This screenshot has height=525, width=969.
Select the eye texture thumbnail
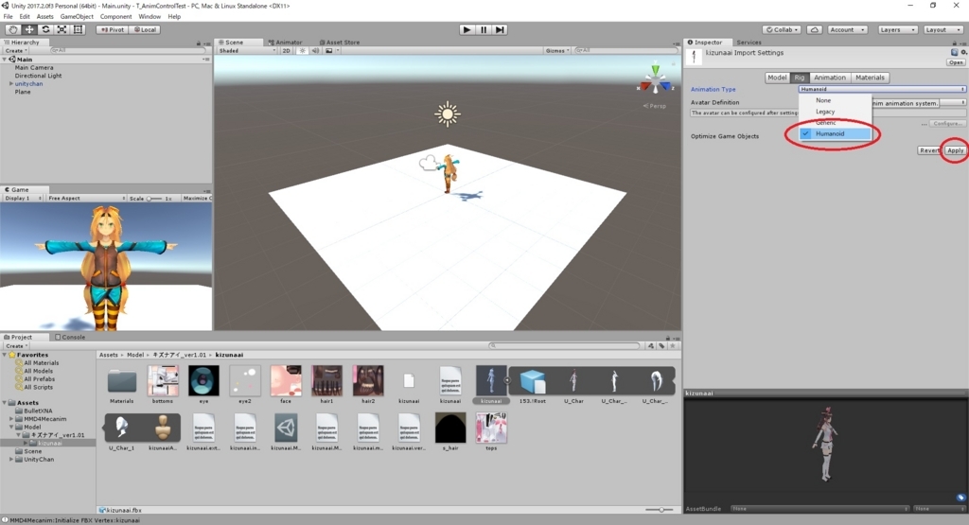tap(203, 380)
